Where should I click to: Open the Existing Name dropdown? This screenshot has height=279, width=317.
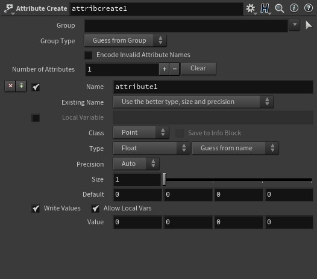click(193, 102)
